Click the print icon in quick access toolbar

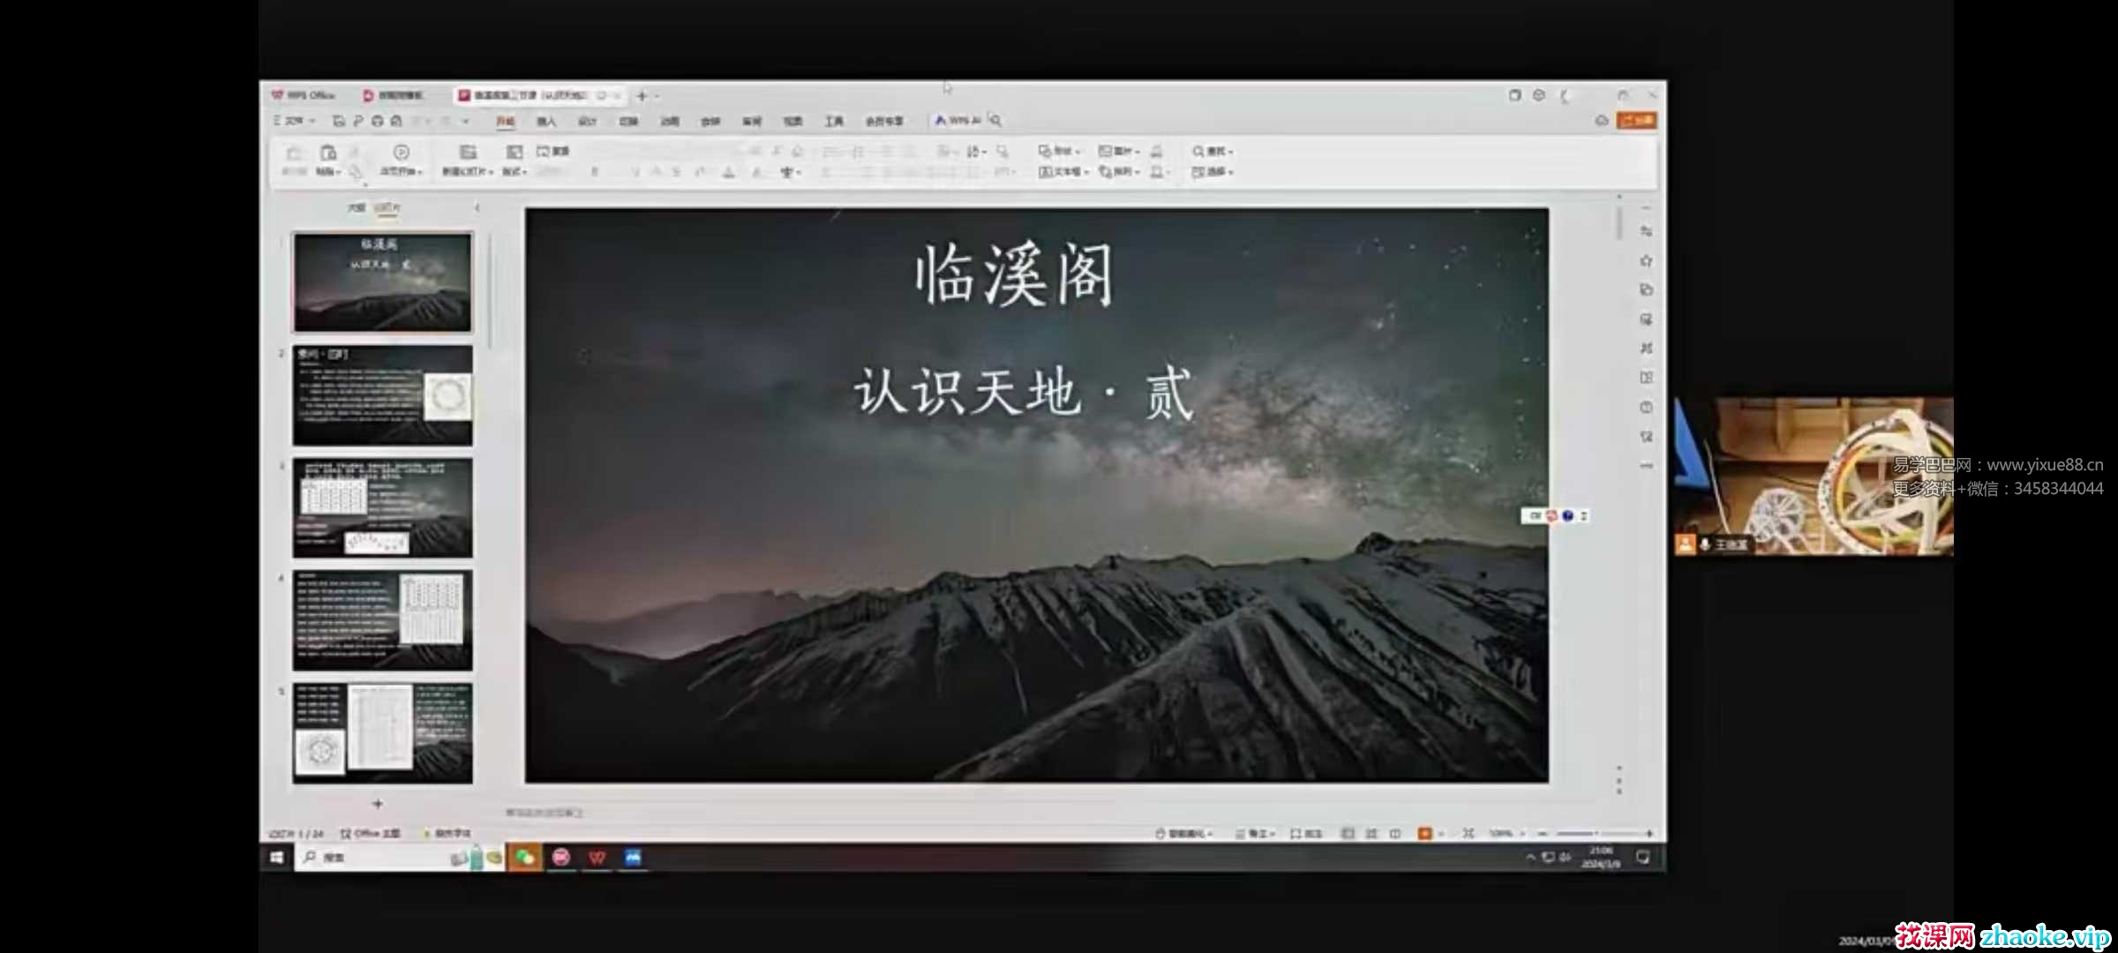pos(378,121)
